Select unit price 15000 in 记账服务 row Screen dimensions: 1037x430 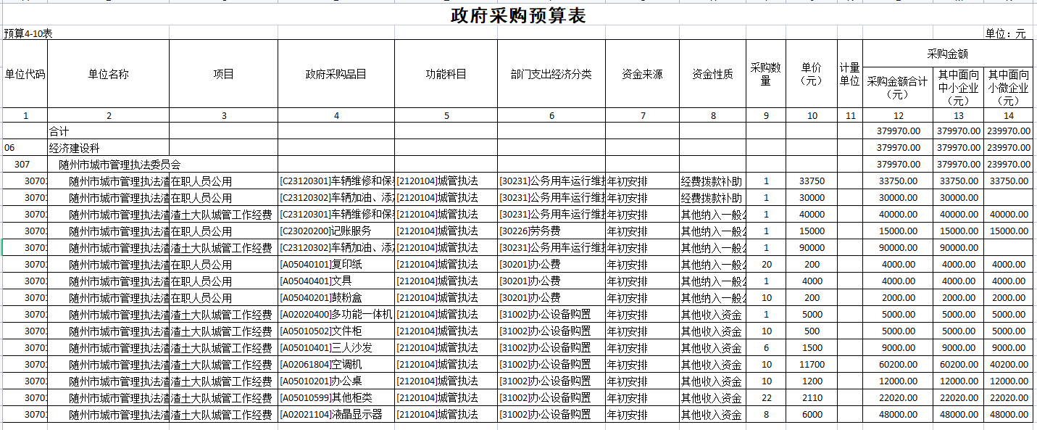pos(812,231)
